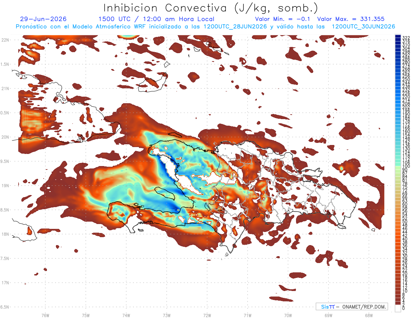Click the '19N' latitude label
The height and width of the screenshot is (320, 414).
click(x=5, y=186)
